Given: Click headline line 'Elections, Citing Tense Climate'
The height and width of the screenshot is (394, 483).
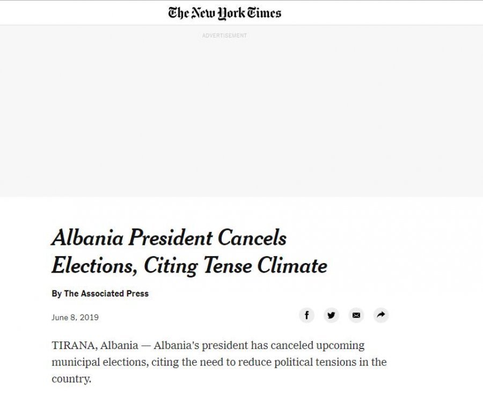Looking at the screenshot, I should click(189, 265).
